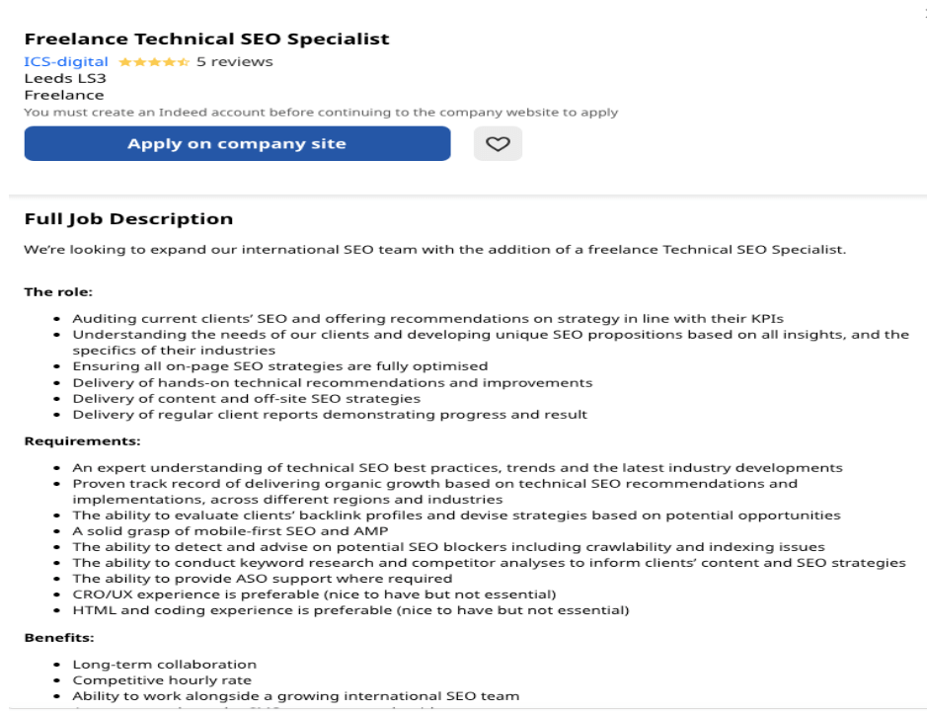Save this job with the heart icon
The image size is (927, 714).
[498, 144]
